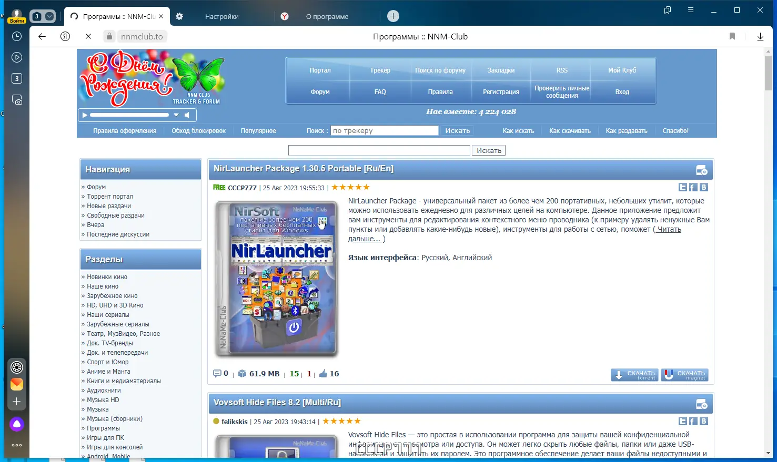Click the media icon in Vovsoft header
777x462 pixels.
pyautogui.click(x=702, y=404)
